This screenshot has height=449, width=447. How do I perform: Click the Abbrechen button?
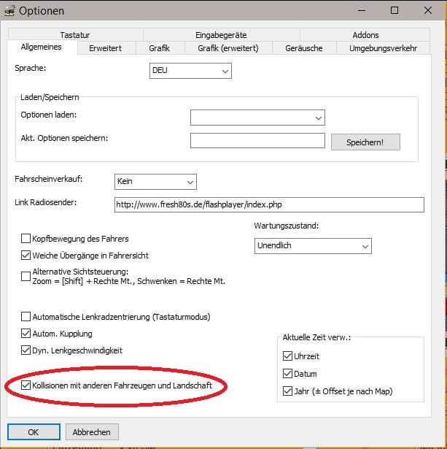[x=92, y=431]
